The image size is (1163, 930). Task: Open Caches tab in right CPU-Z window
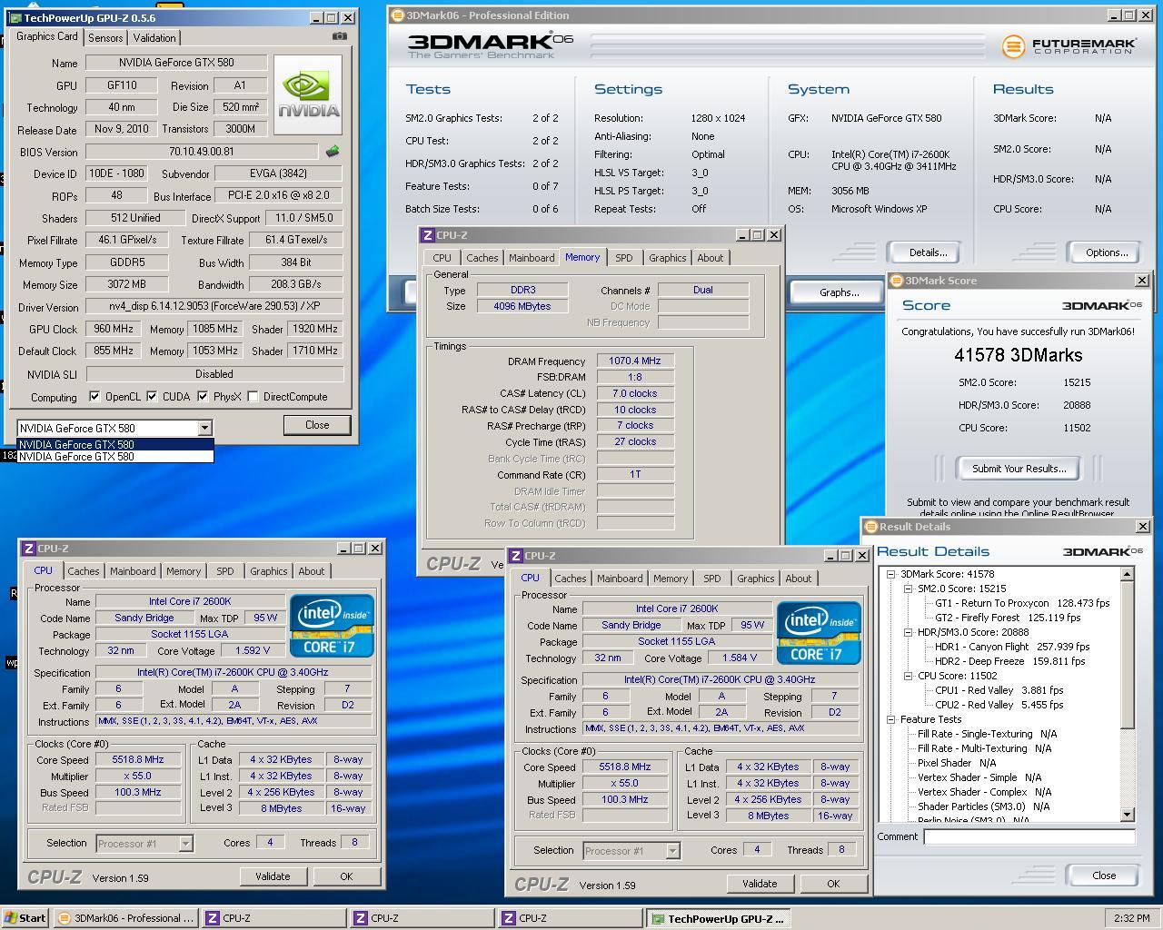coord(570,579)
